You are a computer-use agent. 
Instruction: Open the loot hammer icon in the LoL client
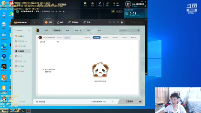(x=100, y=4)
